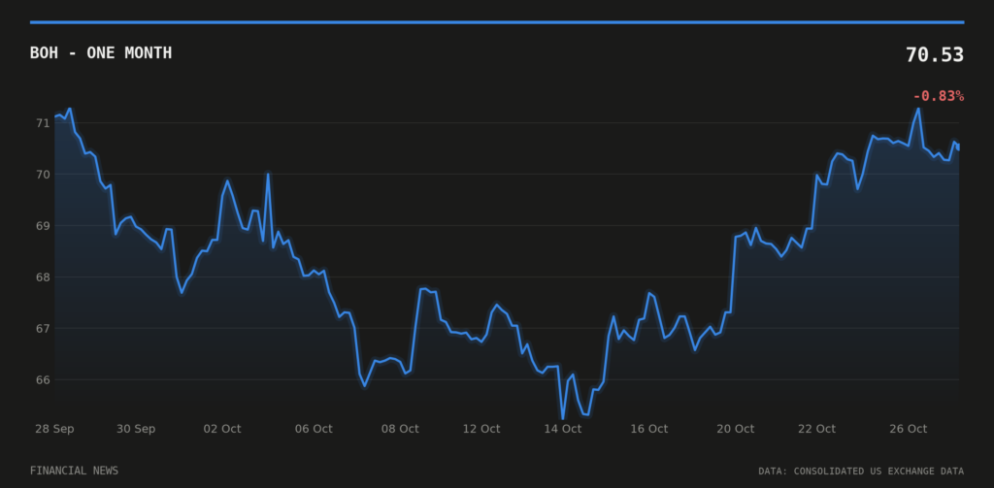The height and width of the screenshot is (488, 994).
Task: Click the BOH - ONE MONTH title
Action: (x=101, y=53)
